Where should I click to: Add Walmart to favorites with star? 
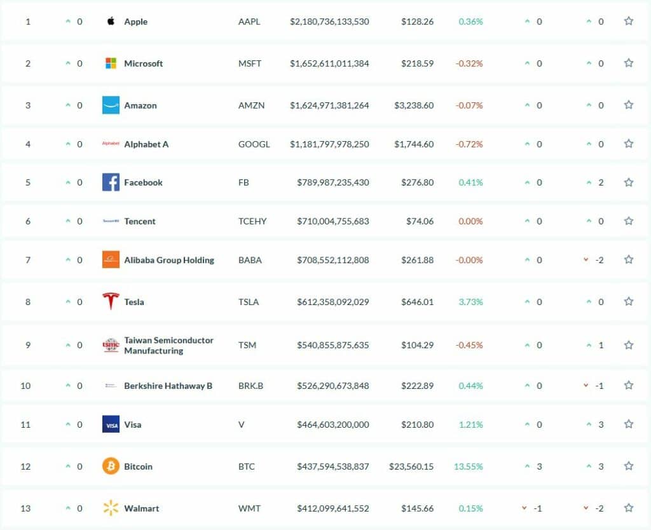(x=629, y=508)
